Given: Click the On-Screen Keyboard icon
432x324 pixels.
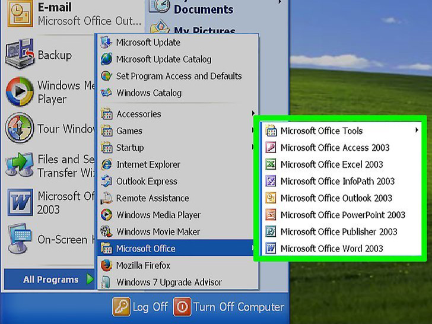Looking at the screenshot, I should click(19, 239).
